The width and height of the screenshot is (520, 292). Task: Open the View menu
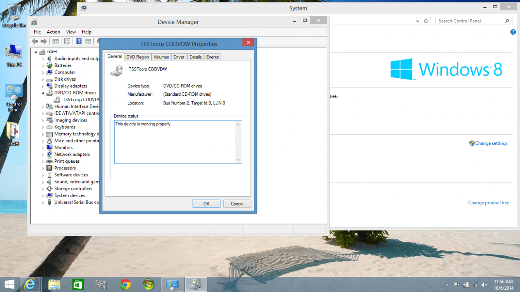[71, 32]
